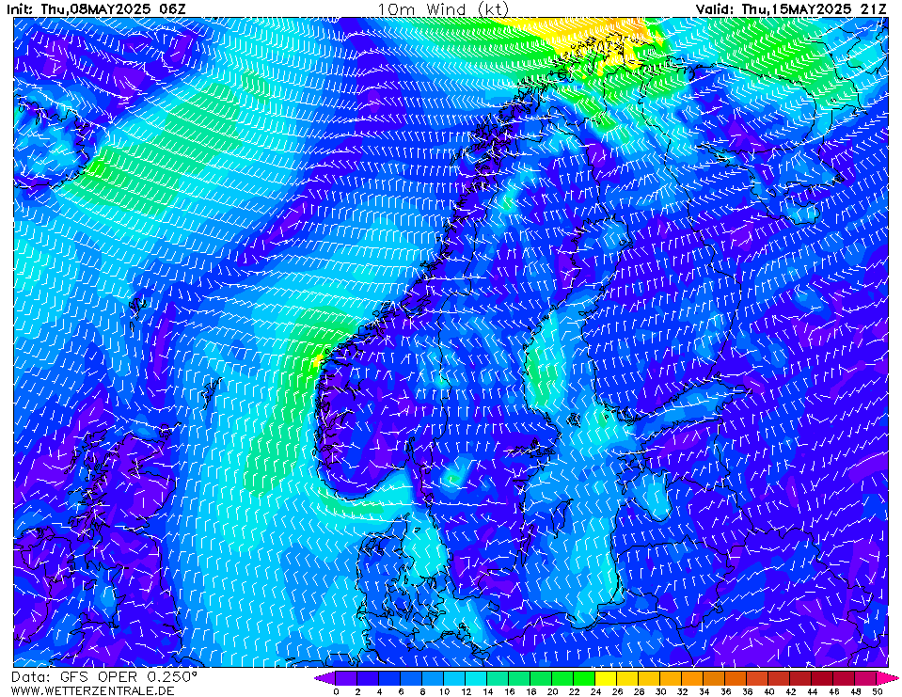902x697 pixels.
Task: Pick the cyan swatch between 12 and 14
Action: [x=476, y=678]
